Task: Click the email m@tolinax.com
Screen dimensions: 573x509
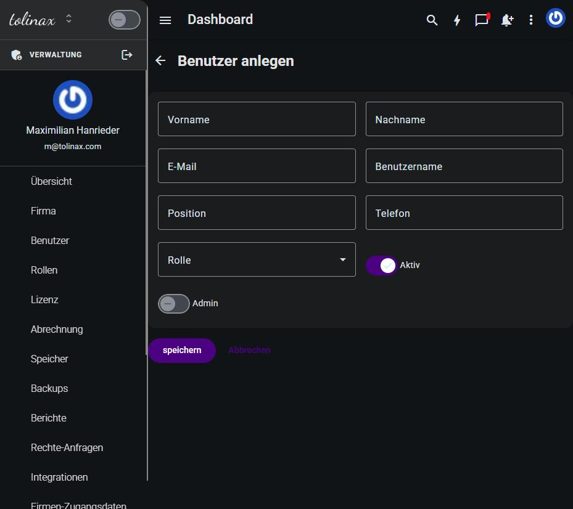Action: point(73,147)
